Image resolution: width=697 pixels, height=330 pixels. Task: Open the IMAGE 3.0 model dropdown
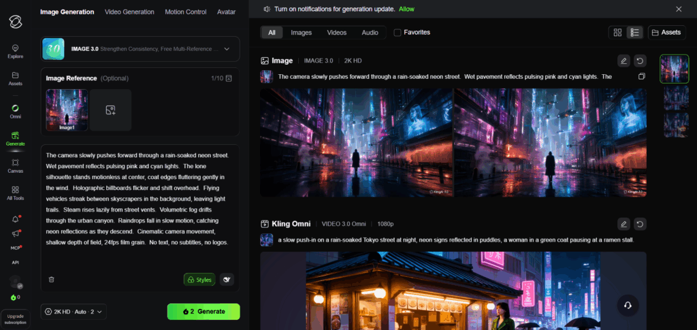(140, 49)
